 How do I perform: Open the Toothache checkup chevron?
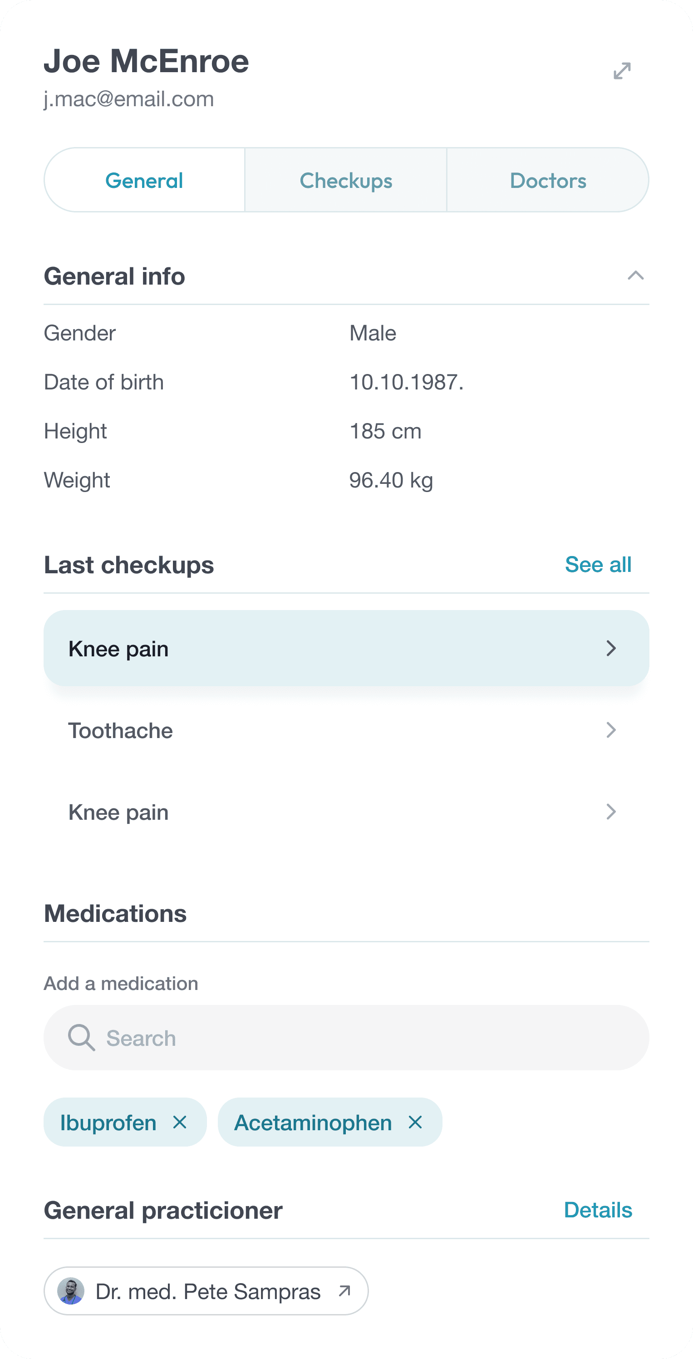[x=611, y=730]
